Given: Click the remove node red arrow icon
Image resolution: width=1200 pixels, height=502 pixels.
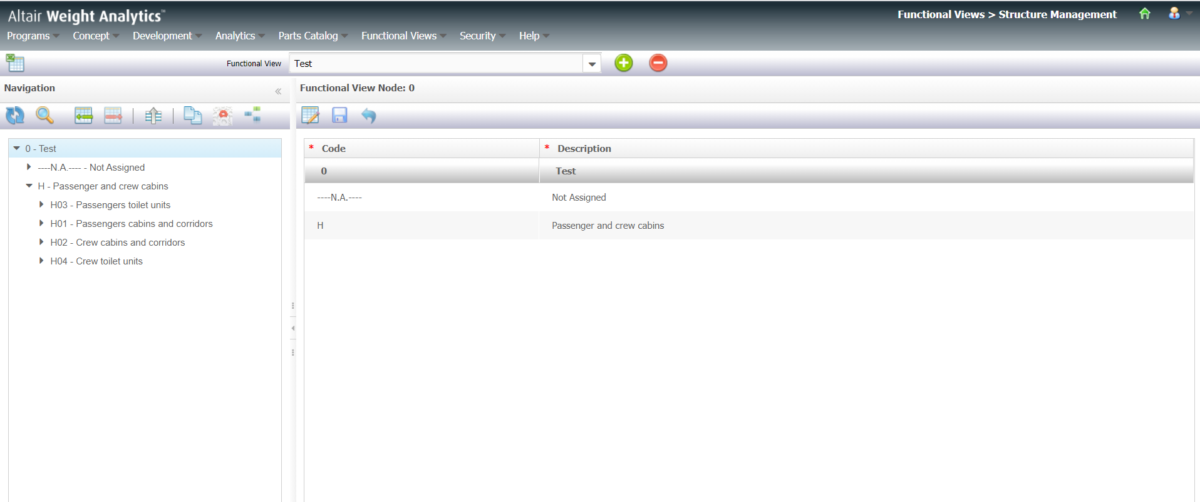Looking at the screenshot, I should tap(113, 116).
